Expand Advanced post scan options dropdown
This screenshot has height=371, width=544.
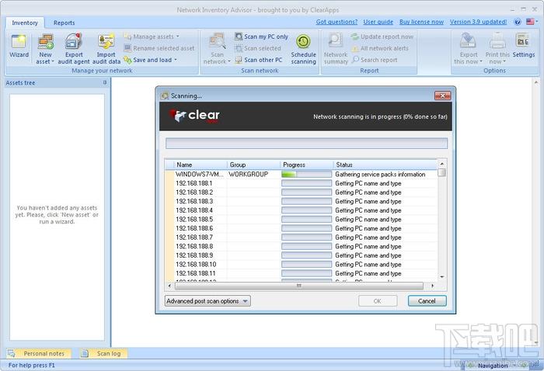coord(207,301)
